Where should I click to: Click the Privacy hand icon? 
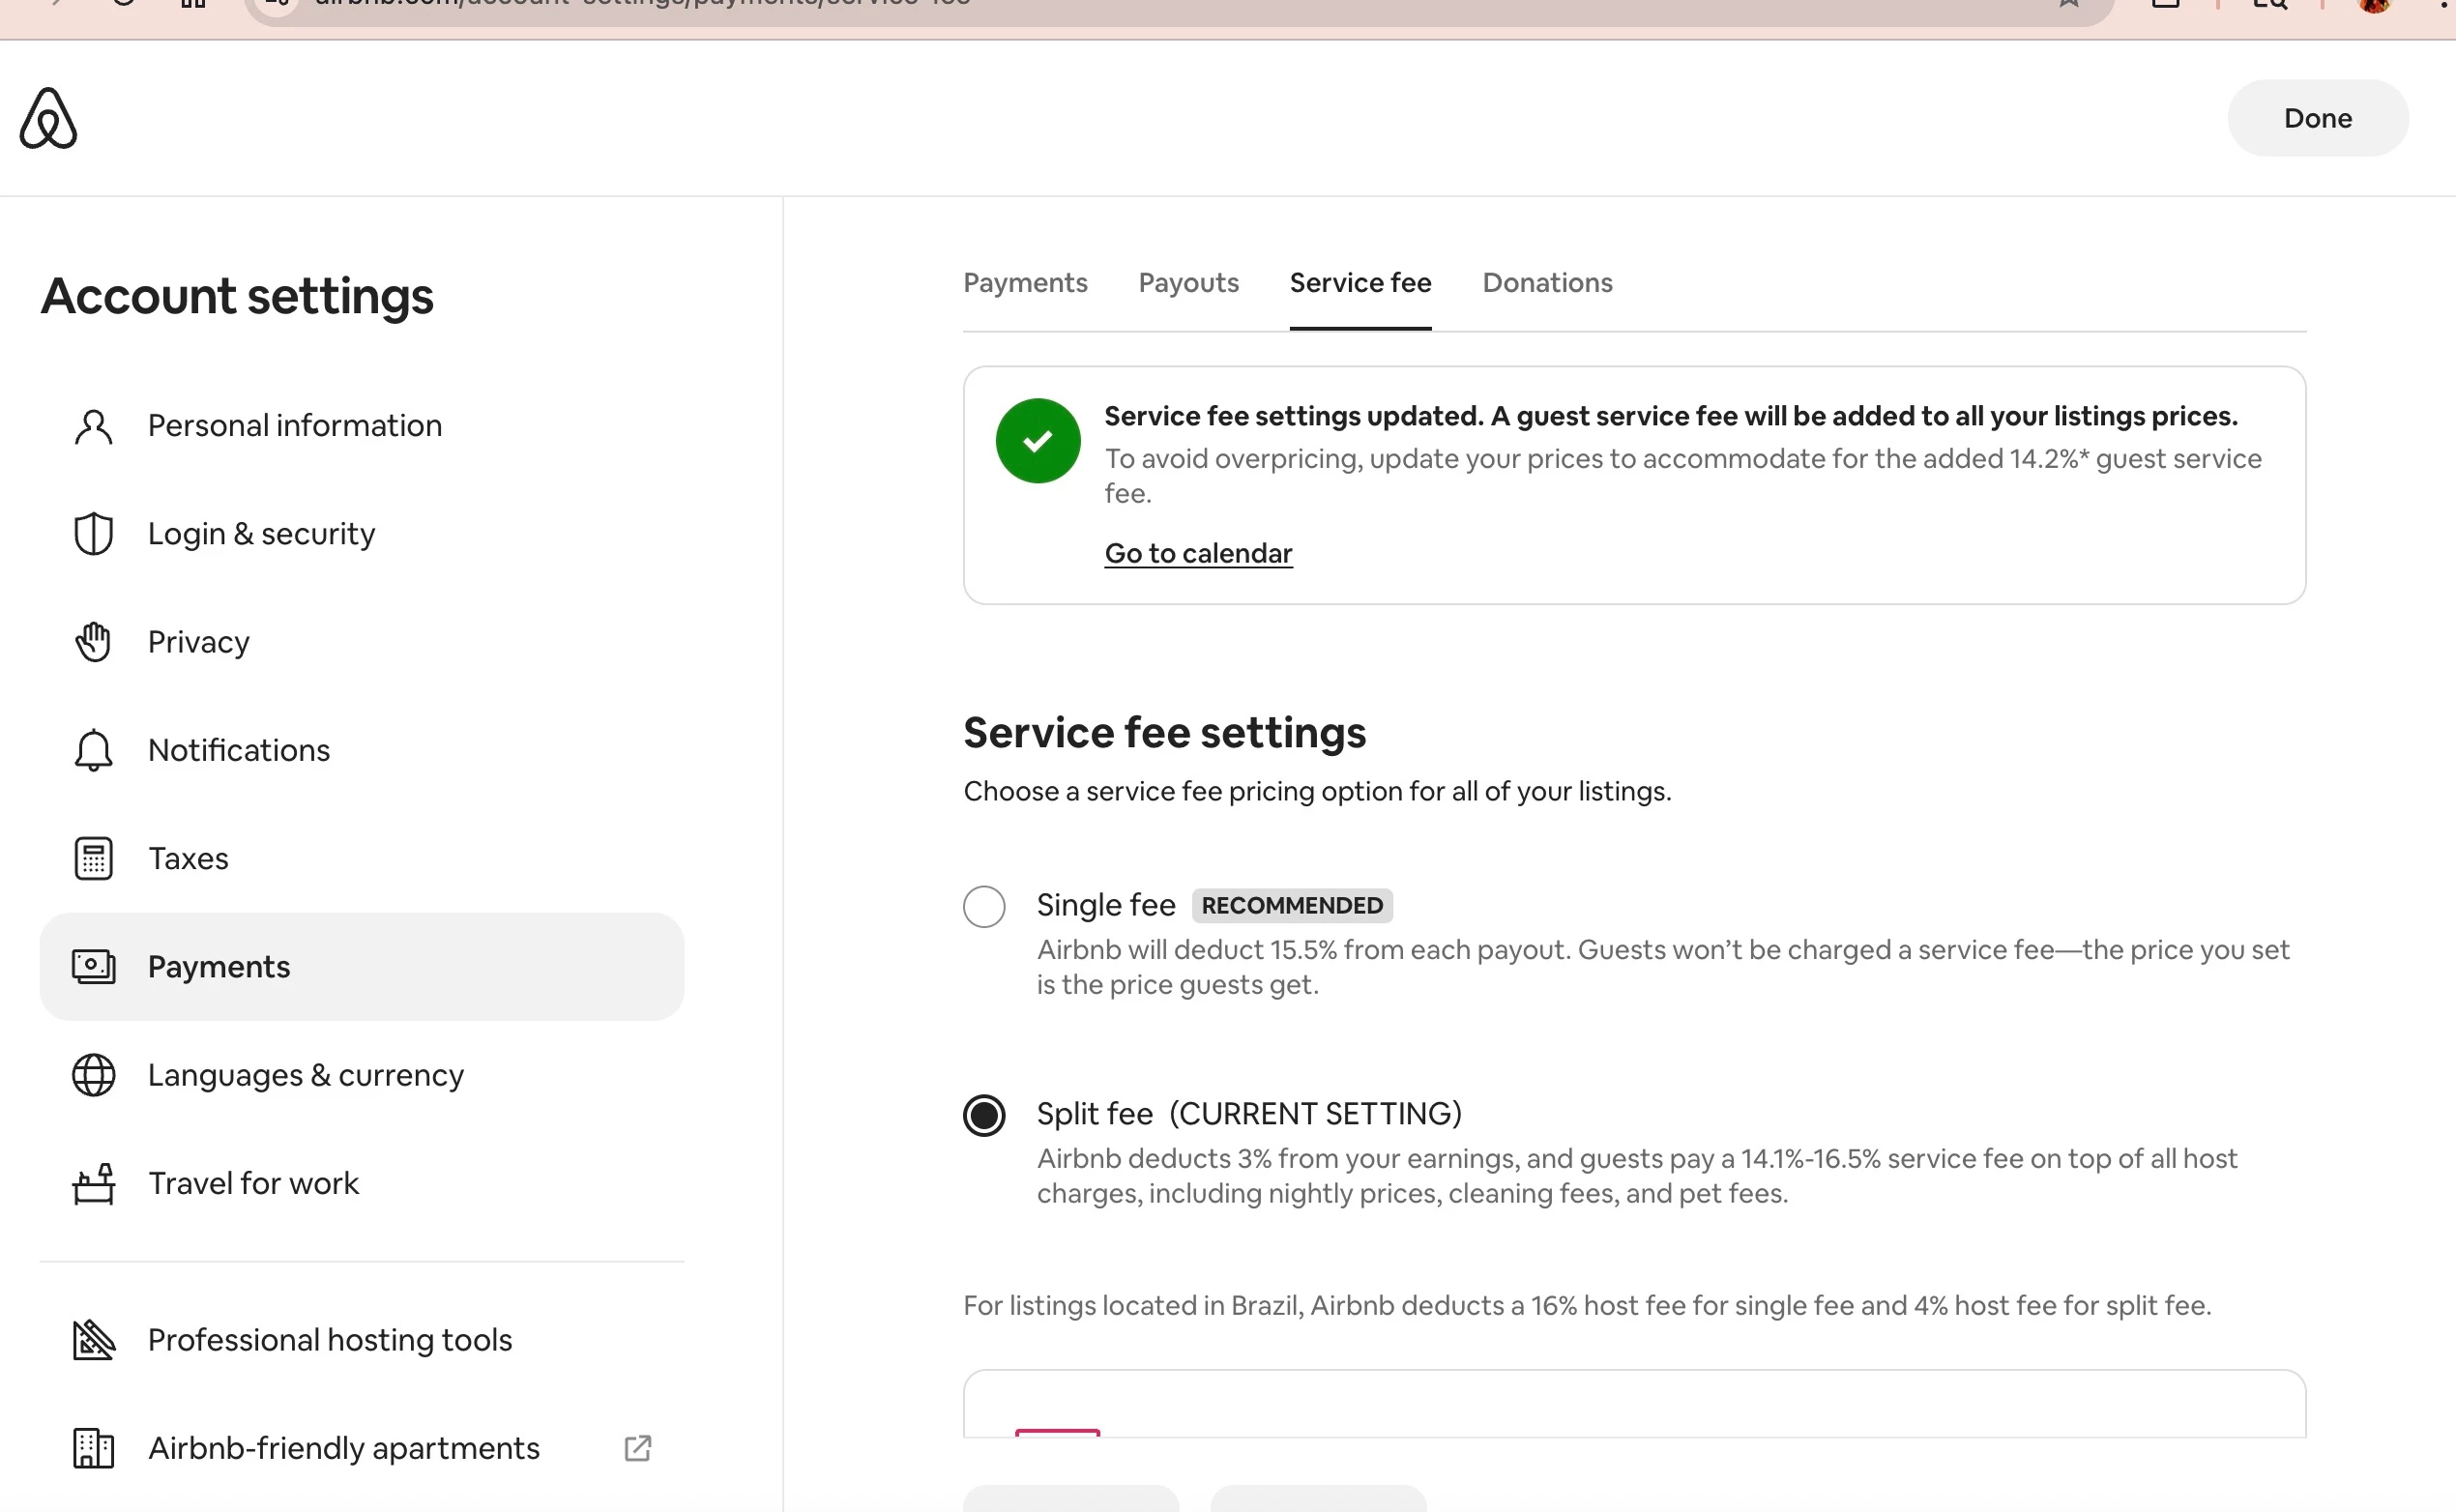coord(93,642)
